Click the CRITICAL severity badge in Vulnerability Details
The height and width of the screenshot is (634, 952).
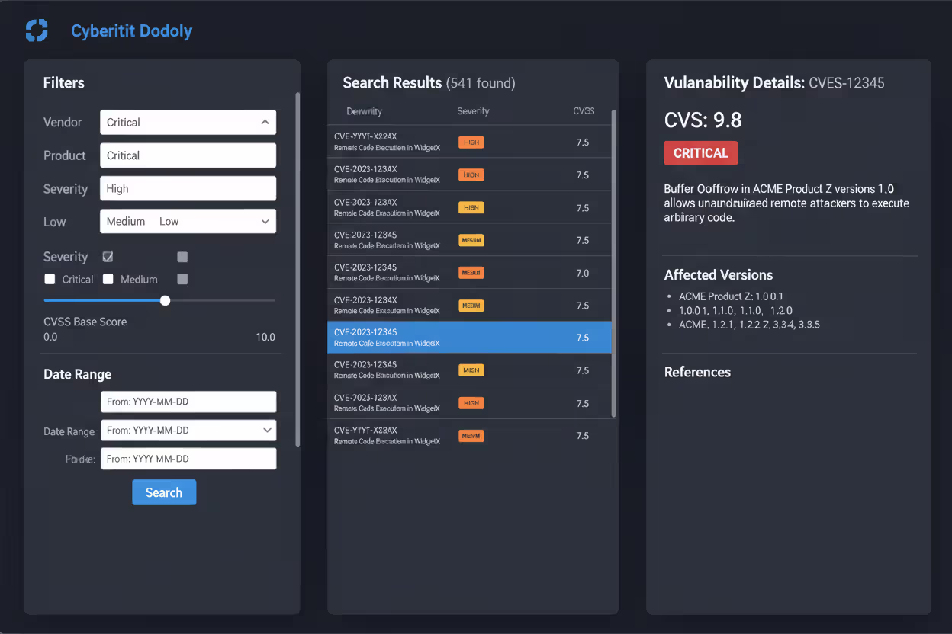click(700, 152)
